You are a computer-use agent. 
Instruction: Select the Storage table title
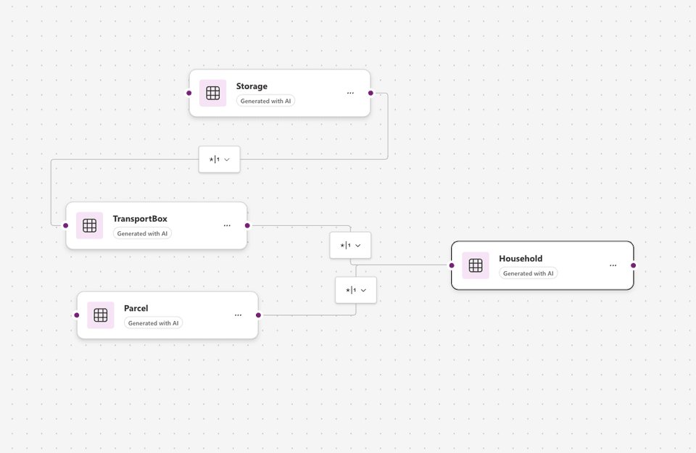252,86
